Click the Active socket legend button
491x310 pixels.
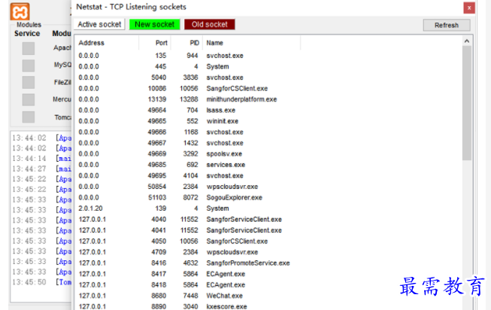tap(99, 24)
